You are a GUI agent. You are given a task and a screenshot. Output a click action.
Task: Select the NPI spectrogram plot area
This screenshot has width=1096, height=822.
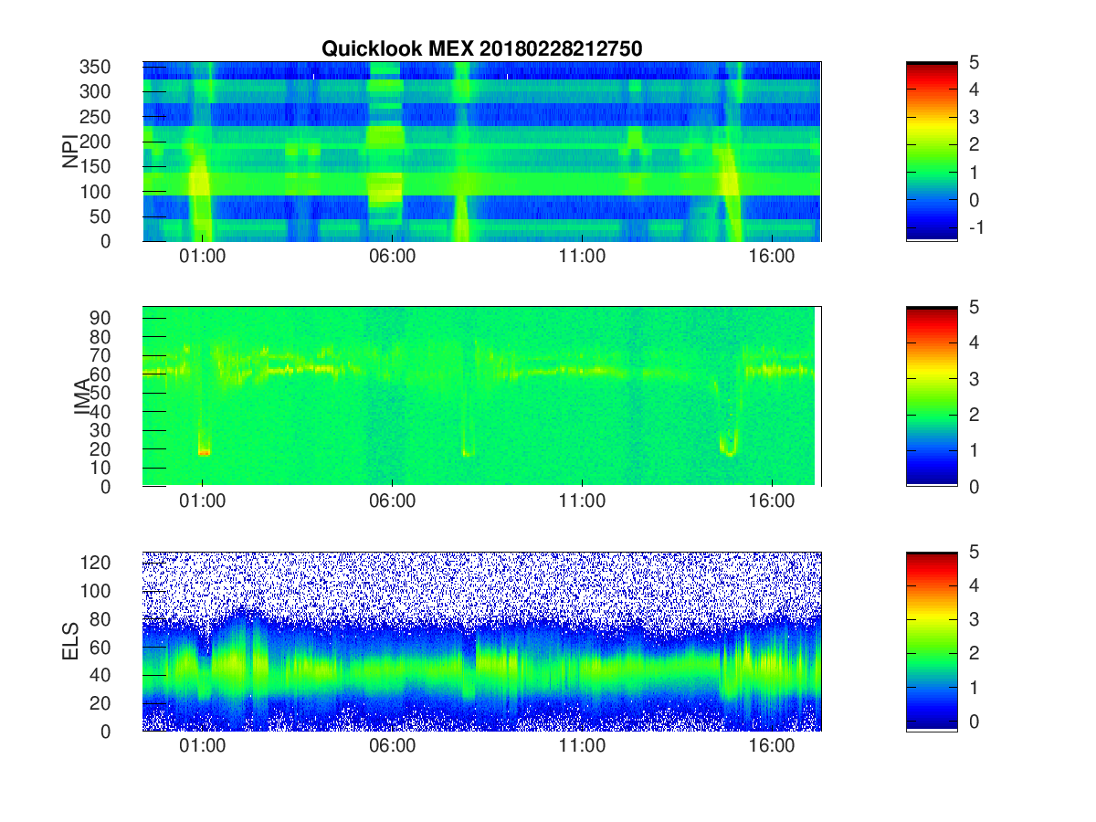click(x=481, y=152)
